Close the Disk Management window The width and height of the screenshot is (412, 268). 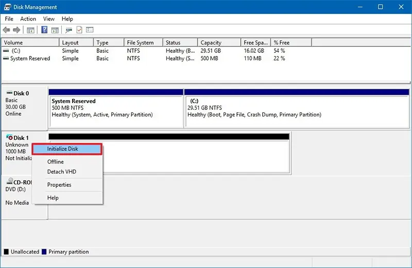click(x=401, y=7)
